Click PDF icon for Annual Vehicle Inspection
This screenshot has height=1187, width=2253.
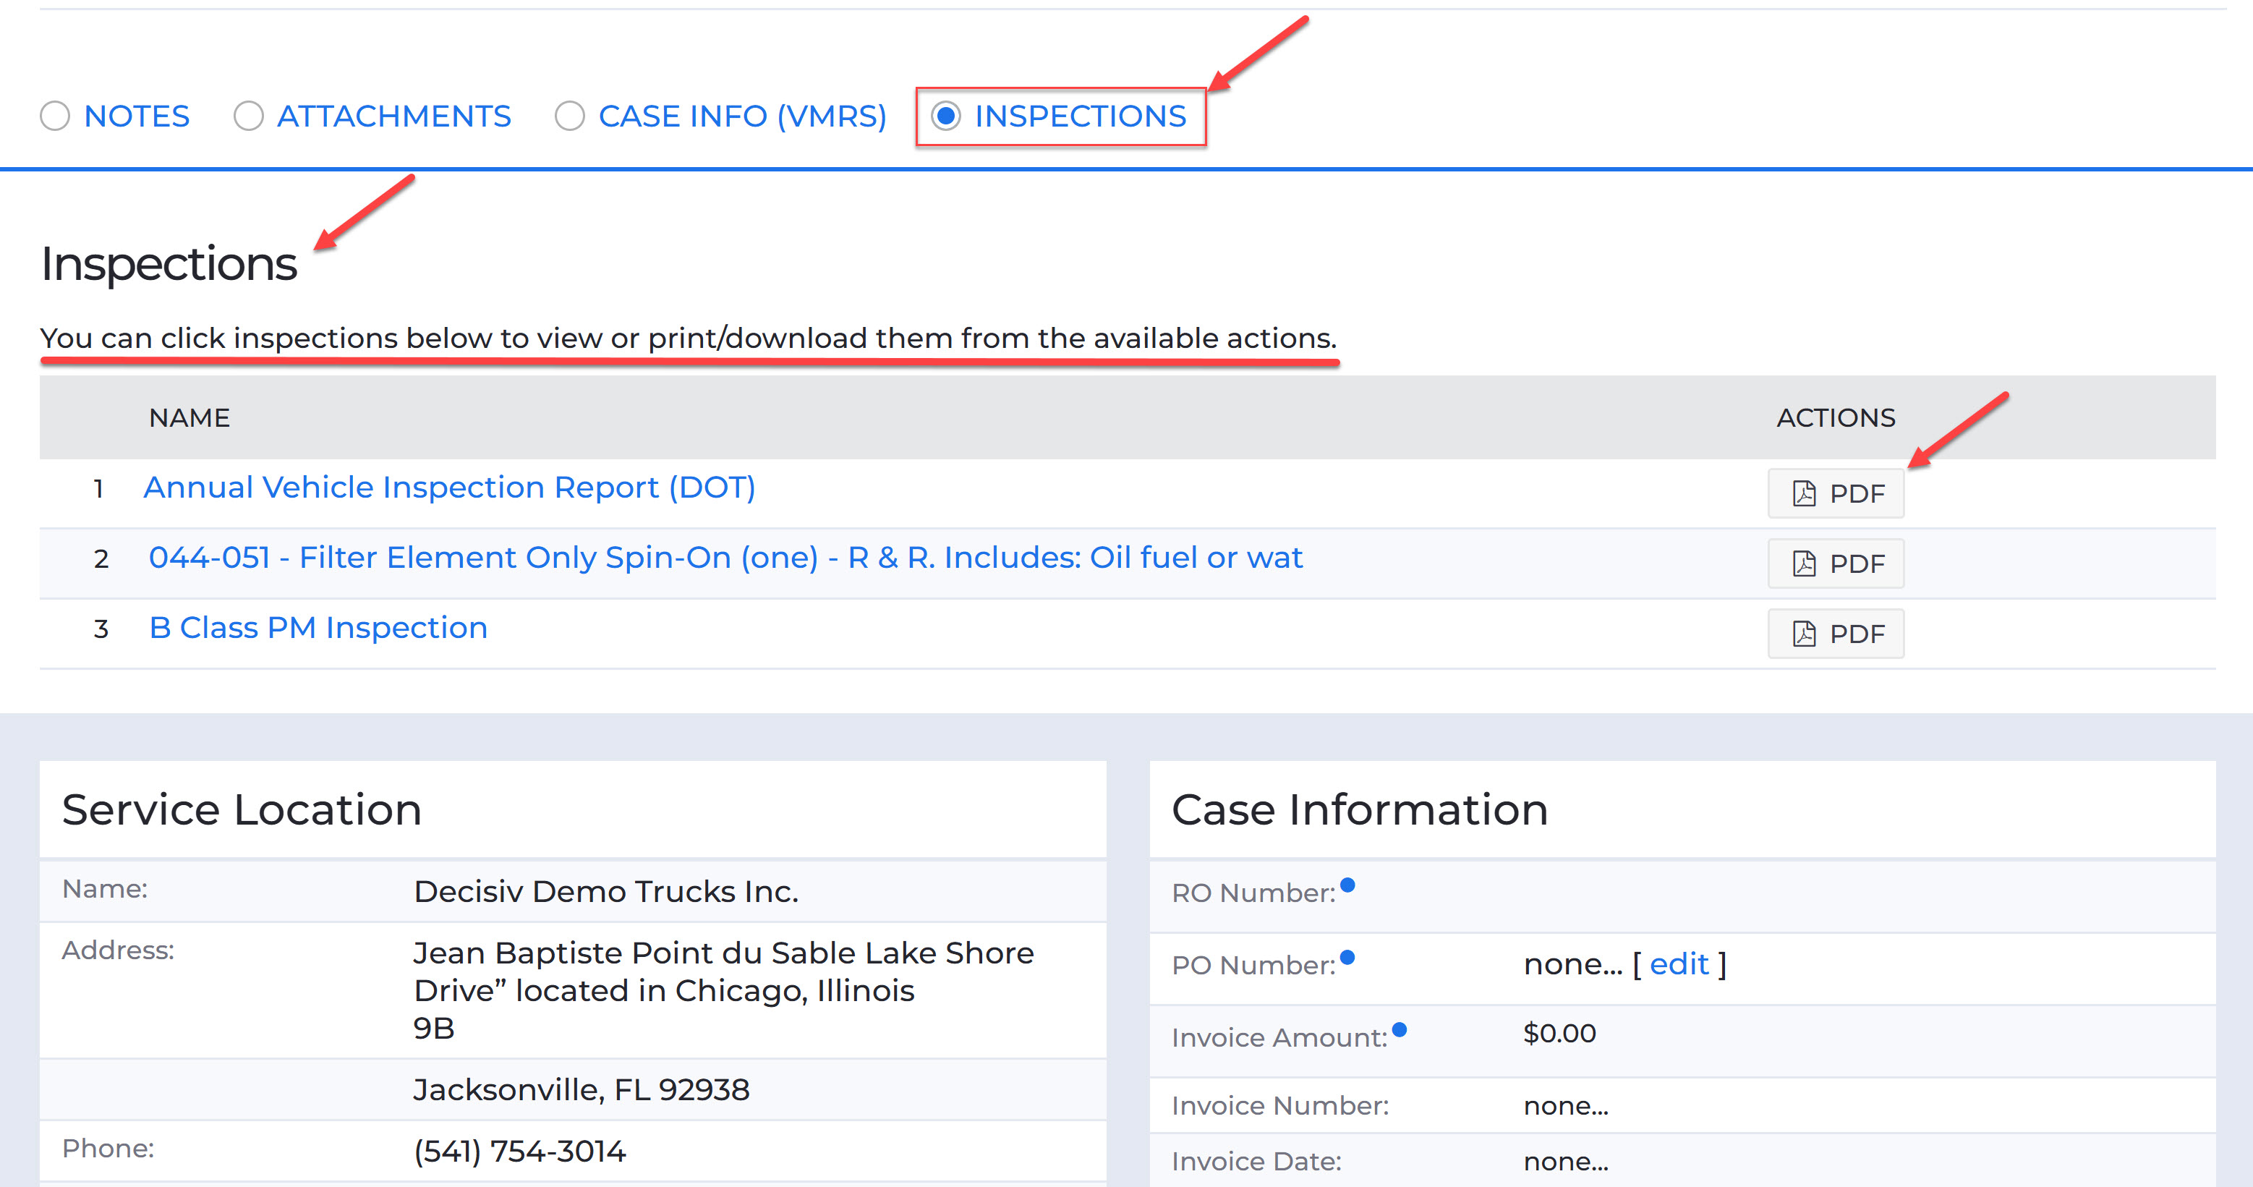[x=1803, y=493]
